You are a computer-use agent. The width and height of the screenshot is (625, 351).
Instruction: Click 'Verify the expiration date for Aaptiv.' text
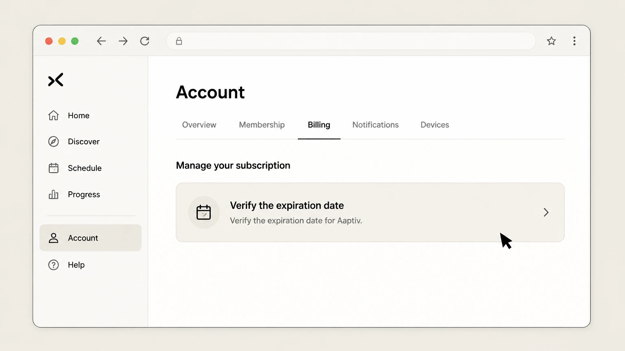[x=296, y=221]
